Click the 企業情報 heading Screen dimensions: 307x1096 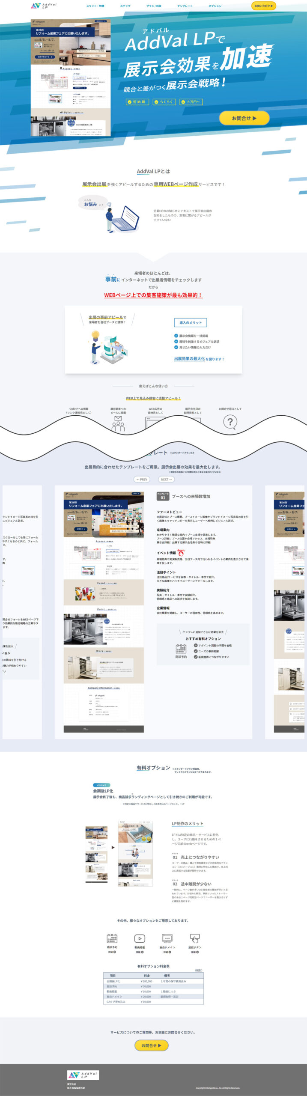163,608
